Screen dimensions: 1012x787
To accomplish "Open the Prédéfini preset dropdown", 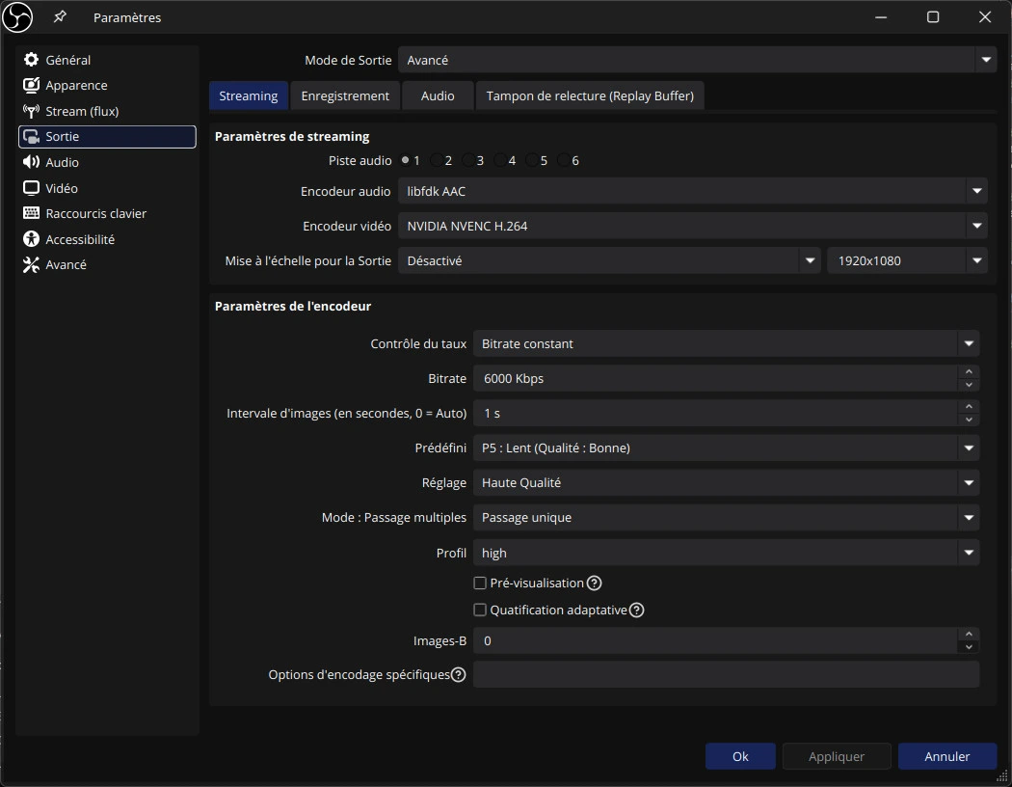I will click(726, 448).
